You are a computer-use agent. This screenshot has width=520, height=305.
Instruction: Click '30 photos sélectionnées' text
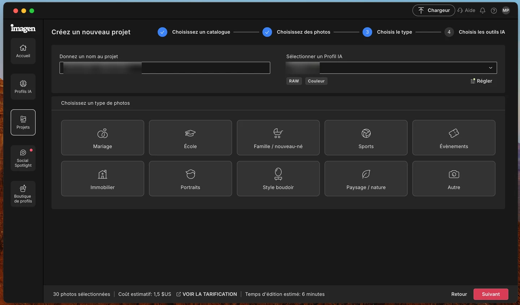(82, 294)
